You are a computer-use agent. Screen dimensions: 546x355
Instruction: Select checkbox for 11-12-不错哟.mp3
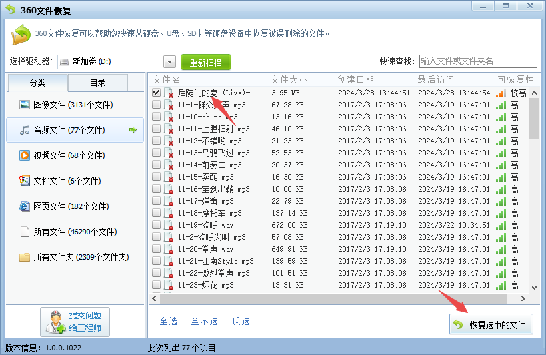coord(157,141)
